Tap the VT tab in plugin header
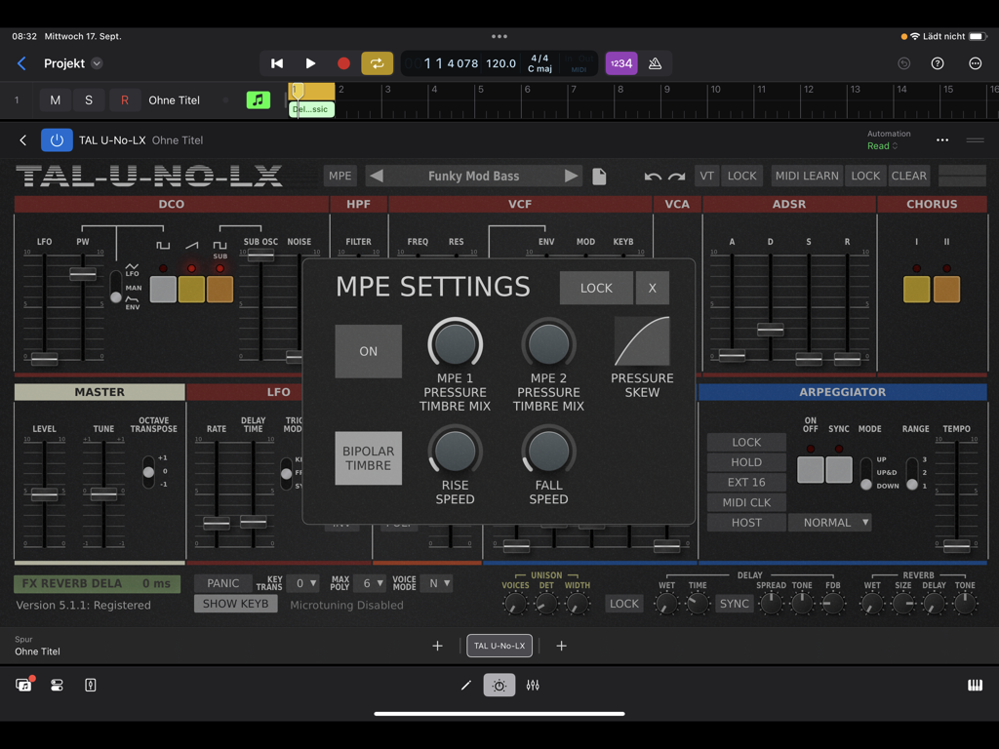 (705, 176)
